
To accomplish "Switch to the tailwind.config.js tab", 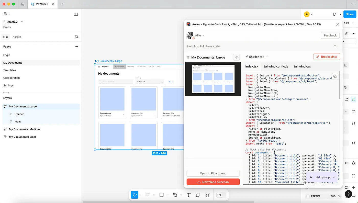I will click(276, 66).
